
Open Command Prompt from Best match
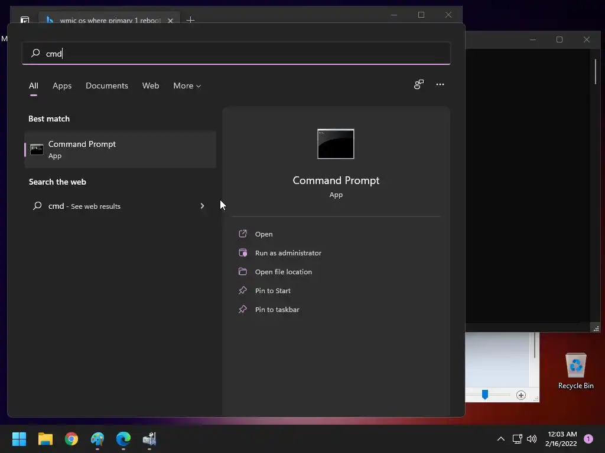(120, 149)
